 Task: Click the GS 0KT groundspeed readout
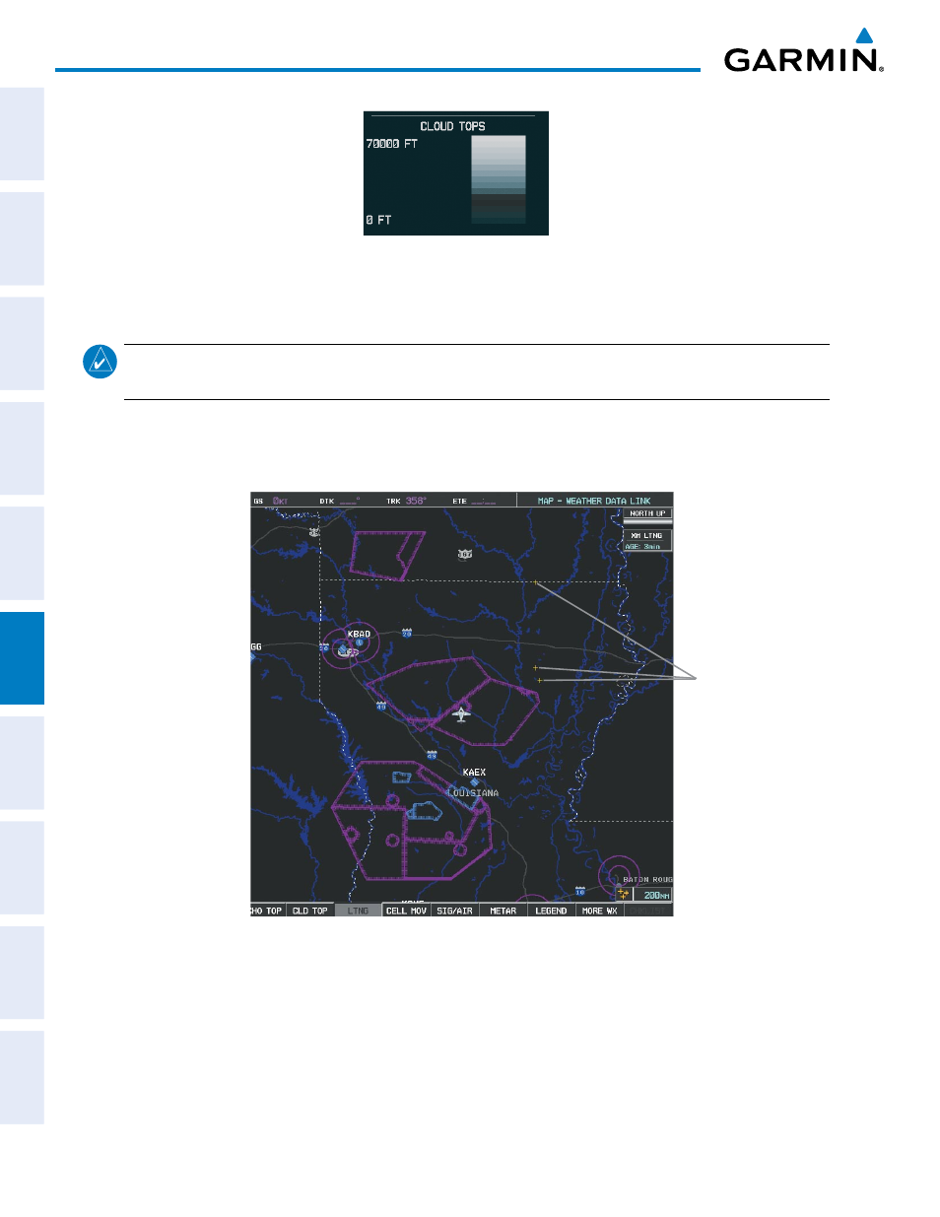pos(271,501)
